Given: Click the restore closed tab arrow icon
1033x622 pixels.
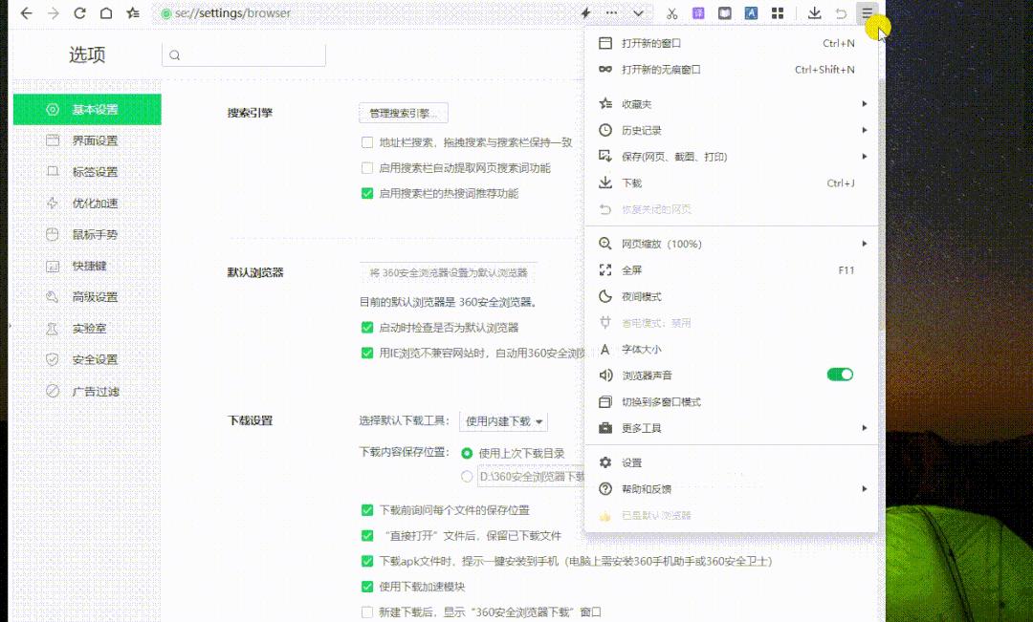Looking at the screenshot, I should point(841,12).
